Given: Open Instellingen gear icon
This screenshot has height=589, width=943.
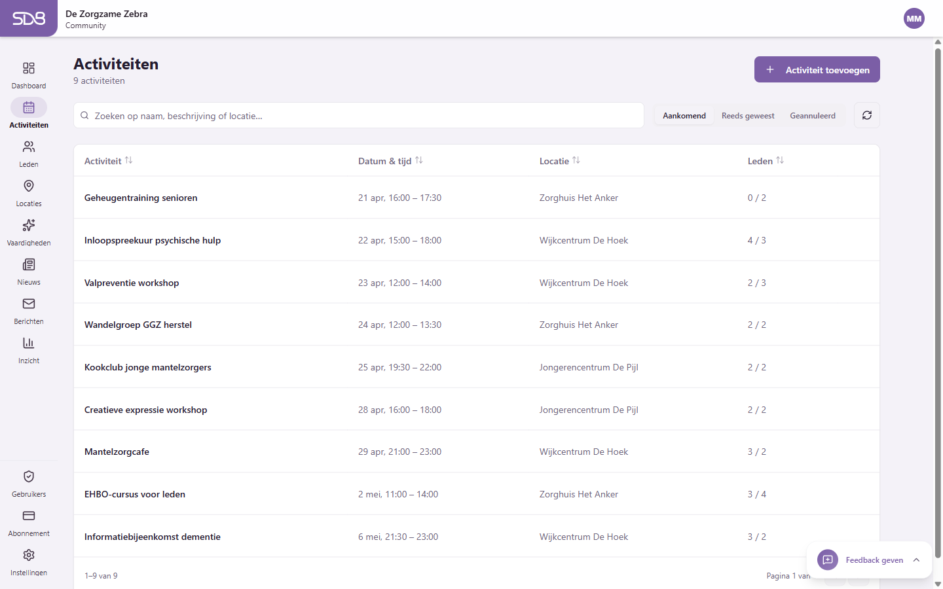Looking at the screenshot, I should [x=29, y=556].
